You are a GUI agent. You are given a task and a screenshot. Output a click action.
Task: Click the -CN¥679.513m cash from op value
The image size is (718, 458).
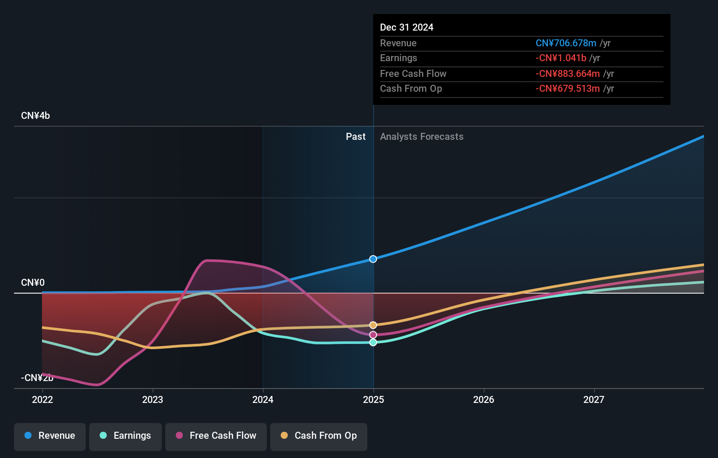point(568,88)
